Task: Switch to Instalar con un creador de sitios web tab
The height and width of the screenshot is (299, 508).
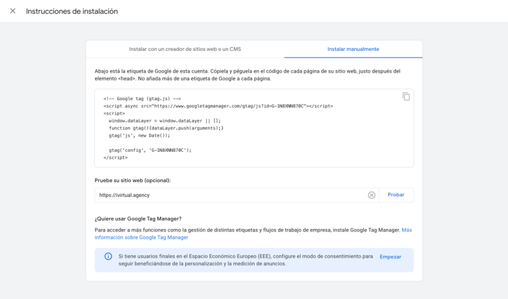Action: (185, 49)
